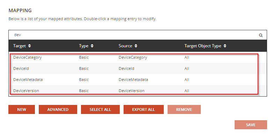
Task: Open ADVANCED mapping options
Action: [58, 109]
